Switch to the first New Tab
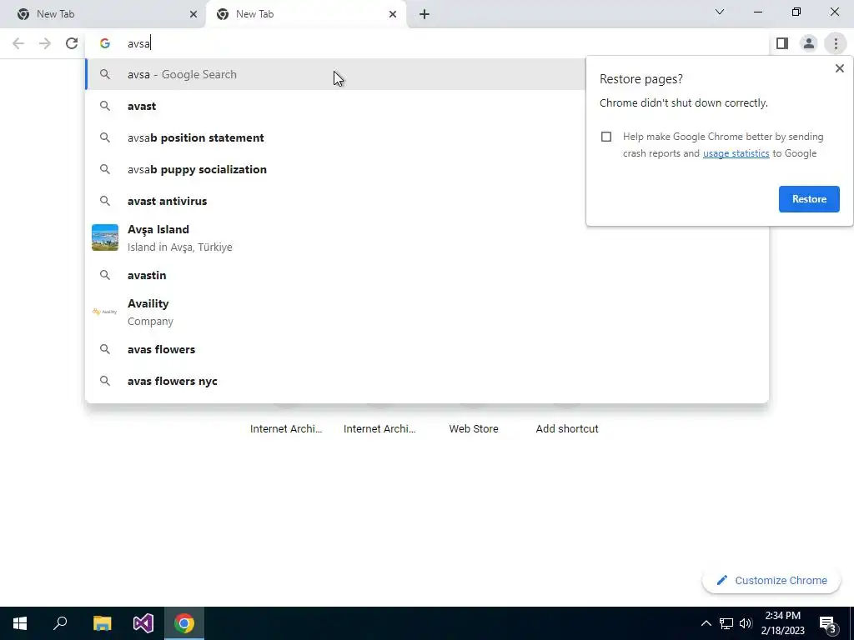 pos(103,14)
